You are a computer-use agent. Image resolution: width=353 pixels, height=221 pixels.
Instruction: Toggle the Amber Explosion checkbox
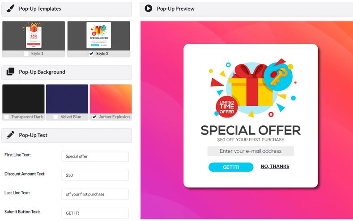coord(94,117)
